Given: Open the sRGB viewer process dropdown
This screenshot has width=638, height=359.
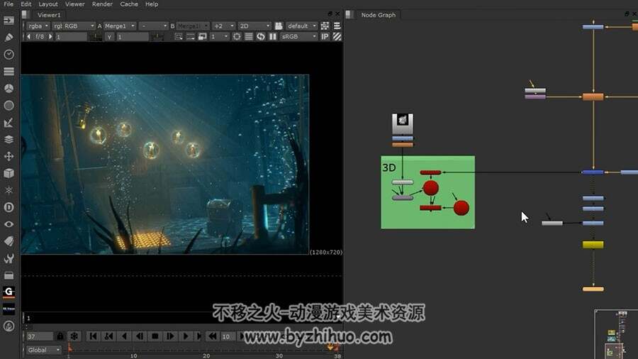Looking at the screenshot, I should (x=298, y=37).
